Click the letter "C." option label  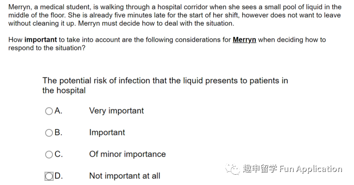59,154
